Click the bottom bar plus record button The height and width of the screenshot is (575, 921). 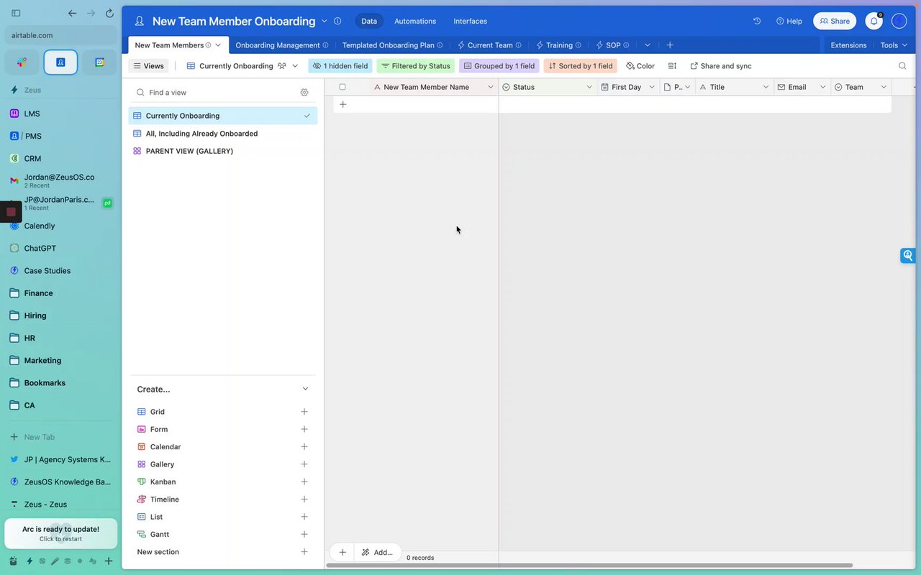coord(342,552)
